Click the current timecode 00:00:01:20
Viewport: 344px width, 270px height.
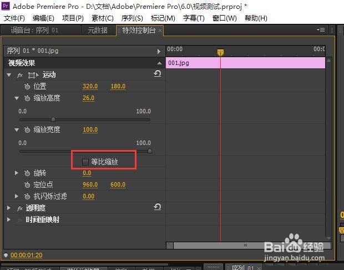click(27, 255)
